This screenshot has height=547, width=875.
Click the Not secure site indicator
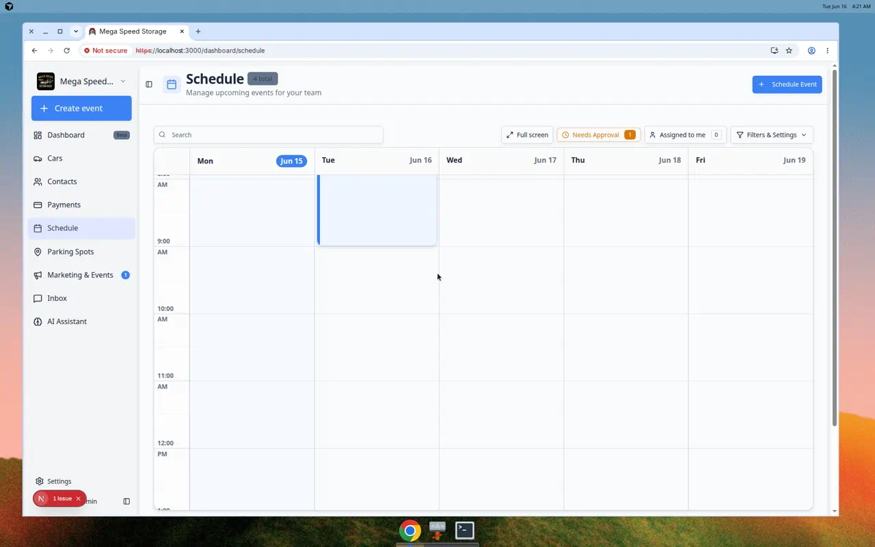[x=105, y=51]
